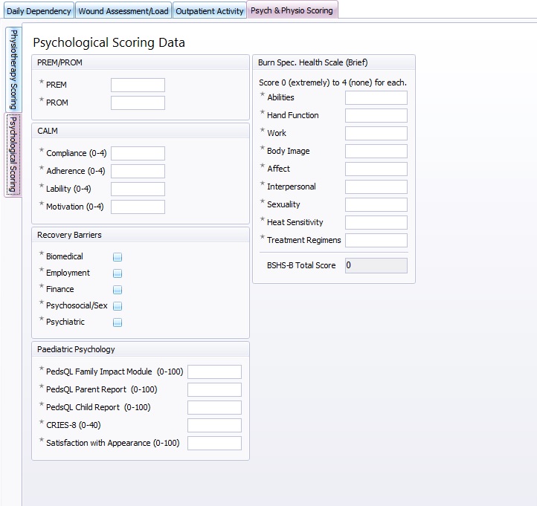
Task: Select the PedsQL Child Report field
Action: [214, 407]
